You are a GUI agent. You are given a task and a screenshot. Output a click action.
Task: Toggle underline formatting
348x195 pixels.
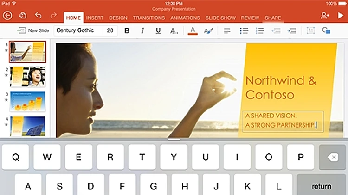[x=158, y=31]
